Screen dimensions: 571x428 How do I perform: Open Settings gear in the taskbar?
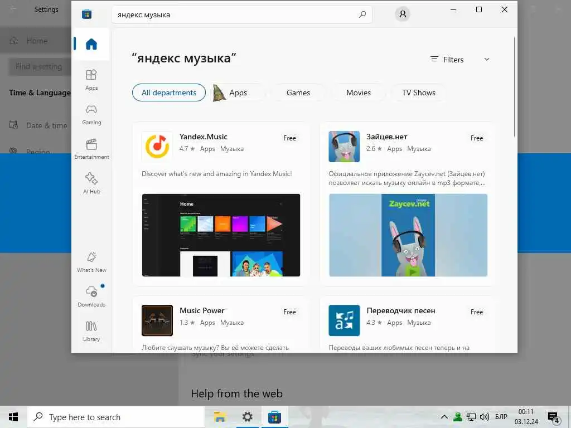(247, 417)
